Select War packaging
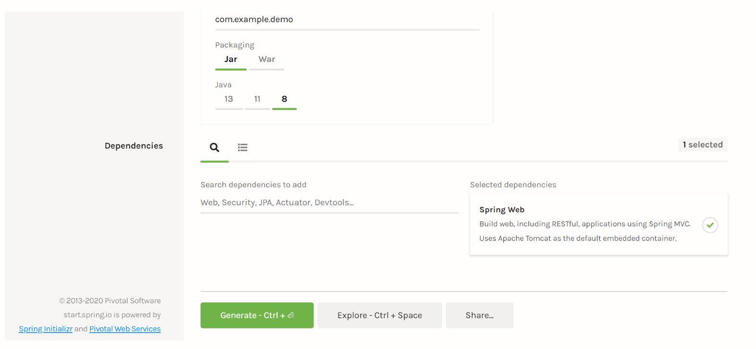This screenshot has height=349, width=756. click(x=266, y=60)
